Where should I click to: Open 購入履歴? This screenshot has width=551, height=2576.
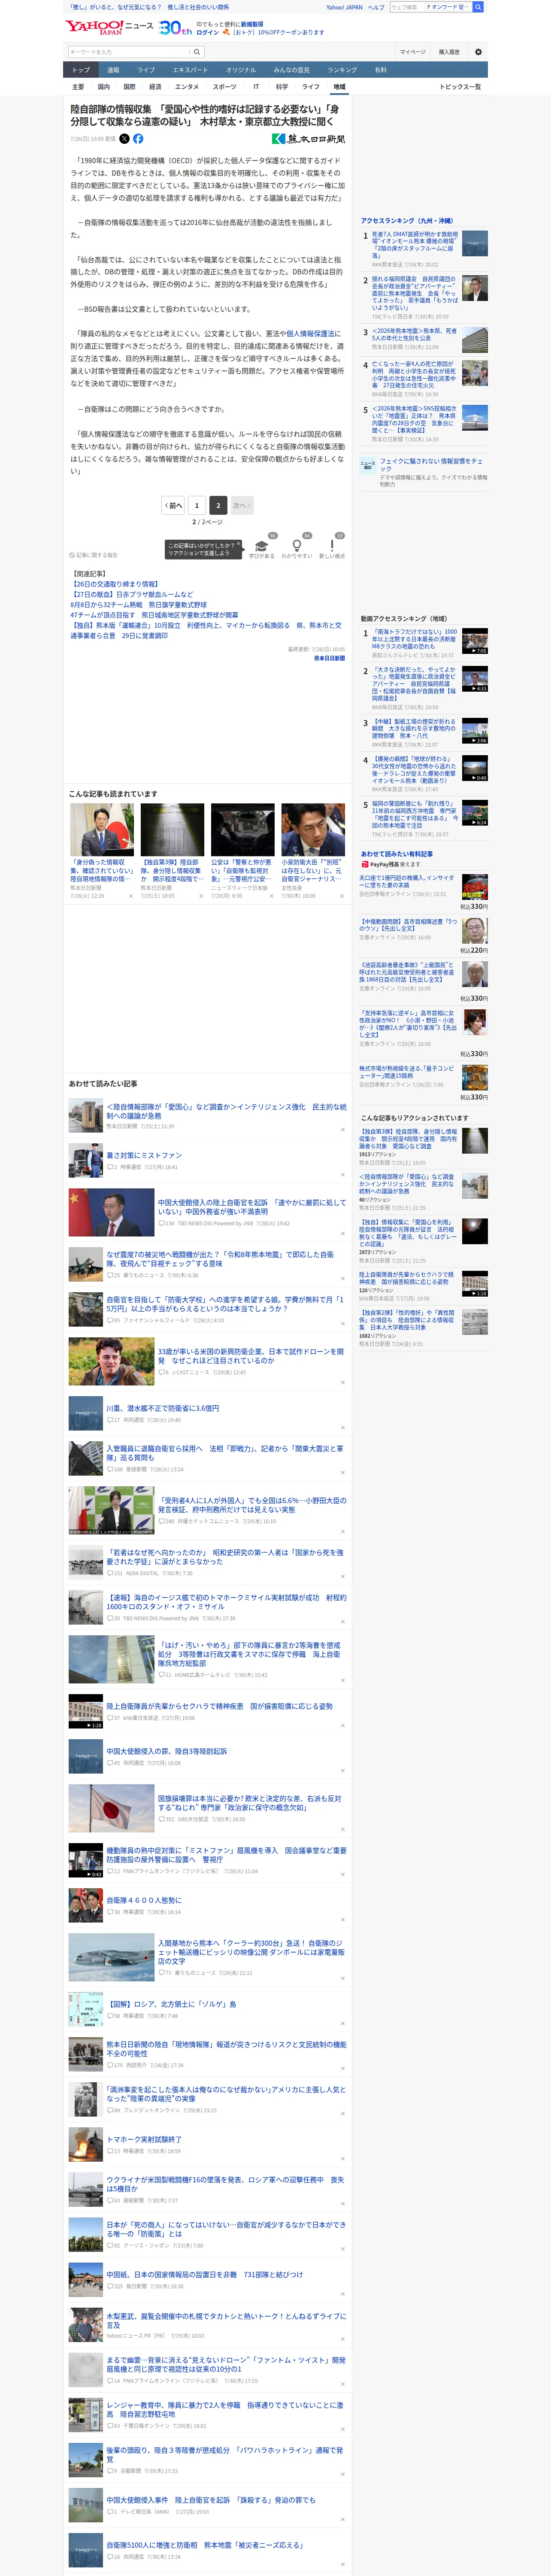point(449,52)
